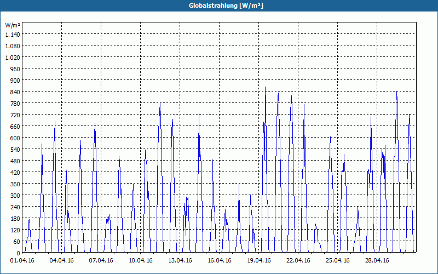Click the 600 y-axis label
This screenshot has height=274, width=438.
tap(15, 138)
